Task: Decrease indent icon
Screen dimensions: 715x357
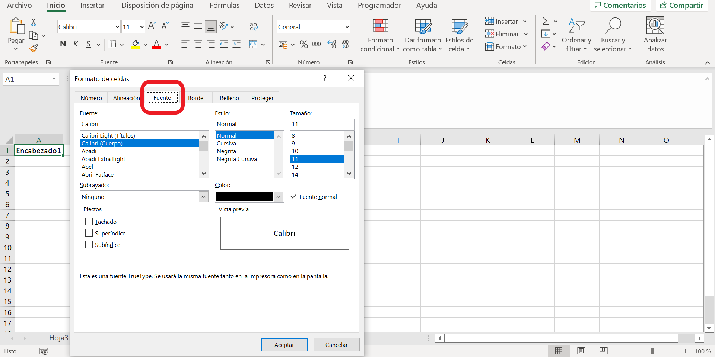Action: pyautogui.click(x=224, y=44)
